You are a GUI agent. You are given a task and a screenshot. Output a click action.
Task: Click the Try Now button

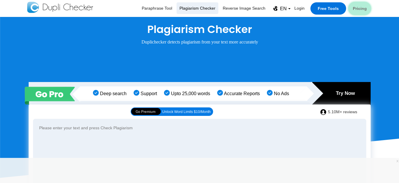[x=345, y=93]
